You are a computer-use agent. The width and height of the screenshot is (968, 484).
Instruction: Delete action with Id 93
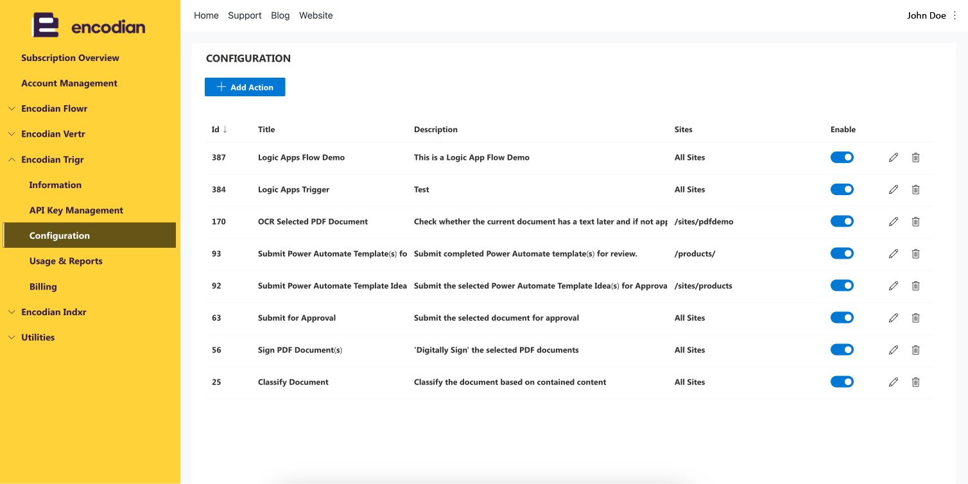tap(916, 254)
